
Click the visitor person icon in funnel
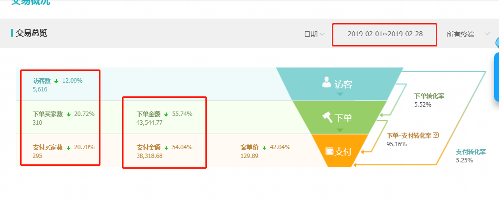[x=326, y=82]
